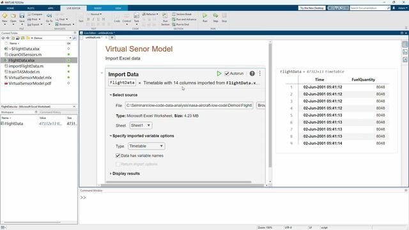Toggle the Autorun checkbox
The height and width of the screenshot is (230, 409).
click(x=227, y=73)
